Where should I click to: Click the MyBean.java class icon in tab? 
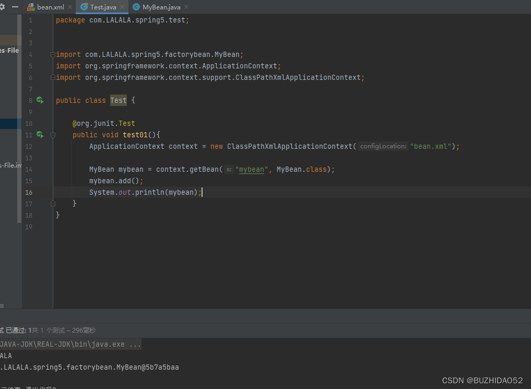tap(136, 7)
